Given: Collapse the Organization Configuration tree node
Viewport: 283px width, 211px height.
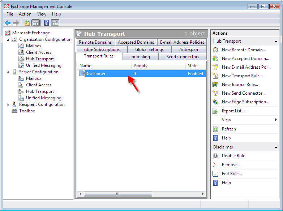Looking at the screenshot, I should (8, 39).
